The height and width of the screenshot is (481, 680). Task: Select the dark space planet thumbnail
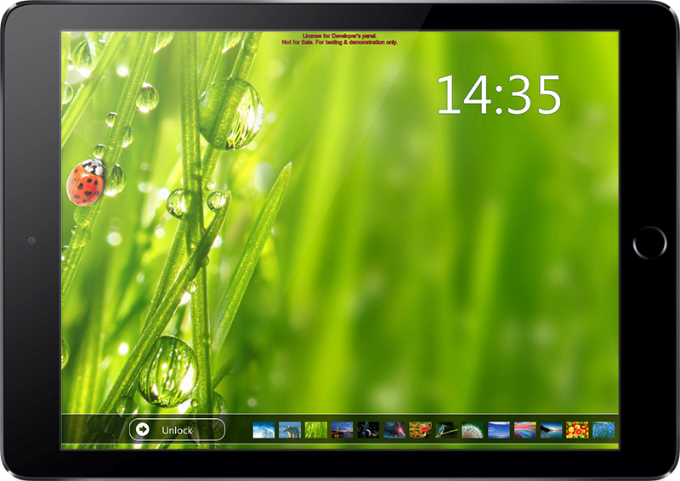coord(368,430)
